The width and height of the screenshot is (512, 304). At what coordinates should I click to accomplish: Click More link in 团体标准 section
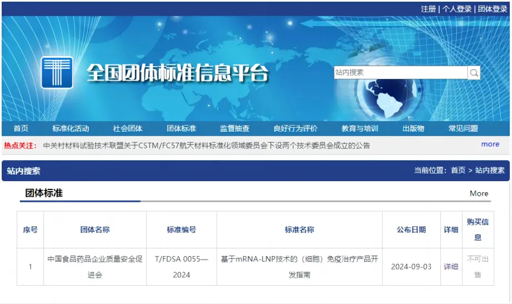coord(479,193)
